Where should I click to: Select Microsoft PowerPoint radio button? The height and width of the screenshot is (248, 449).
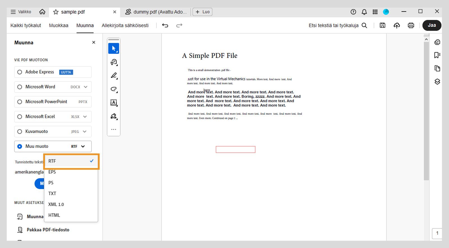tap(20, 102)
